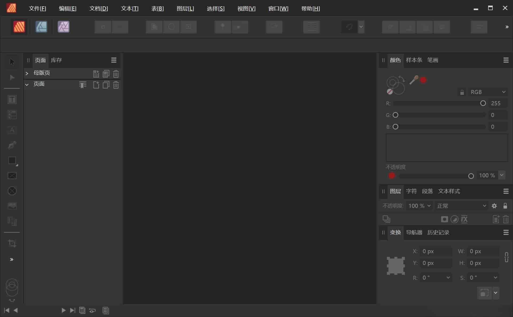The height and width of the screenshot is (317, 513).
Task: Expand more toolbar items chevron at top right
Action: coord(507,27)
